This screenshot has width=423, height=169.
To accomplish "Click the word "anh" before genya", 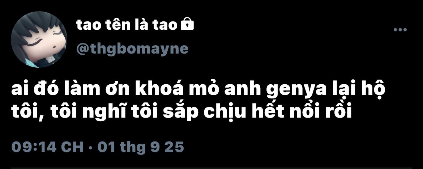I will coord(243,89).
